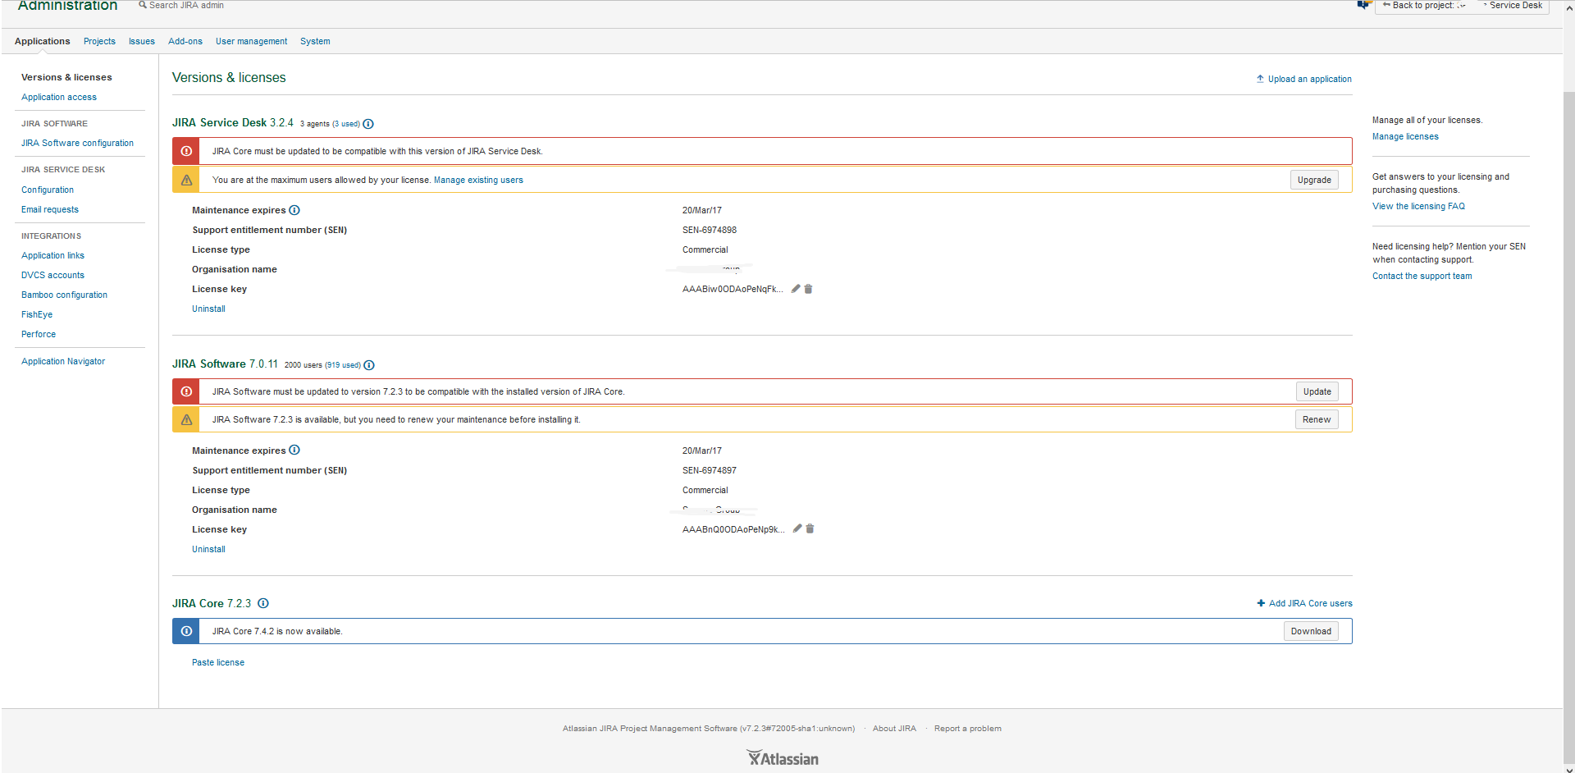Screen dimensions: 1575x773
Task: Edit the JIRA Service Desk license key with the pencil
Action: point(796,289)
